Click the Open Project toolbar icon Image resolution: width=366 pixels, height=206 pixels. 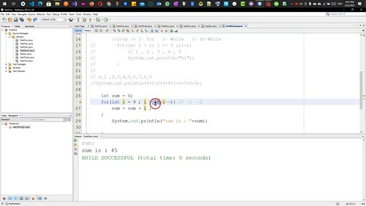pos(15,20)
